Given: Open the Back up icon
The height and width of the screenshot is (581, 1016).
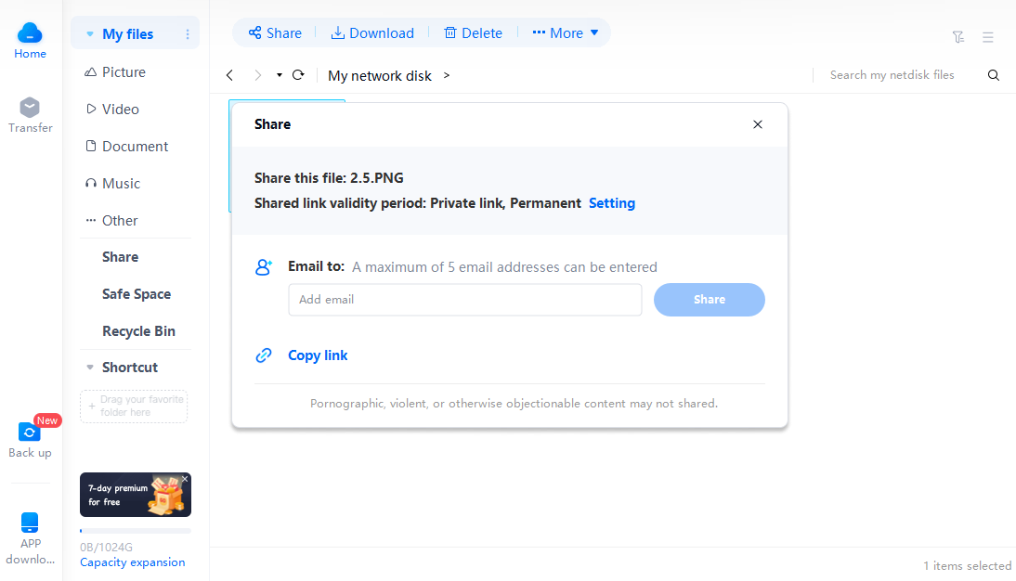Looking at the screenshot, I should pos(29,432).
